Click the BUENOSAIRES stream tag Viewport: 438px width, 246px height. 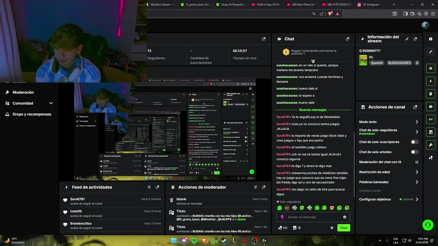pyautogui.click(x=399, y=63)
